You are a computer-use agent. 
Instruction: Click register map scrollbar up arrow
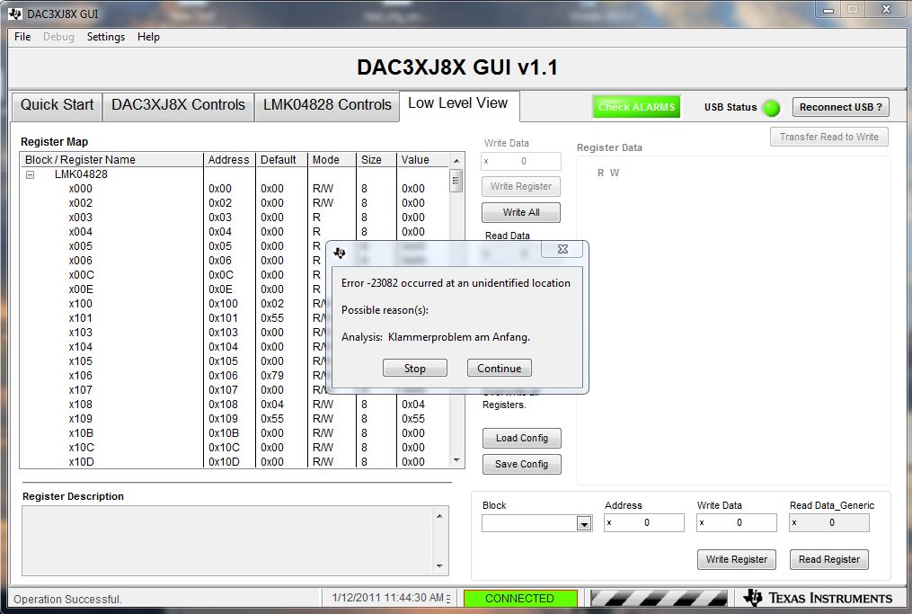tap(456, 161)
